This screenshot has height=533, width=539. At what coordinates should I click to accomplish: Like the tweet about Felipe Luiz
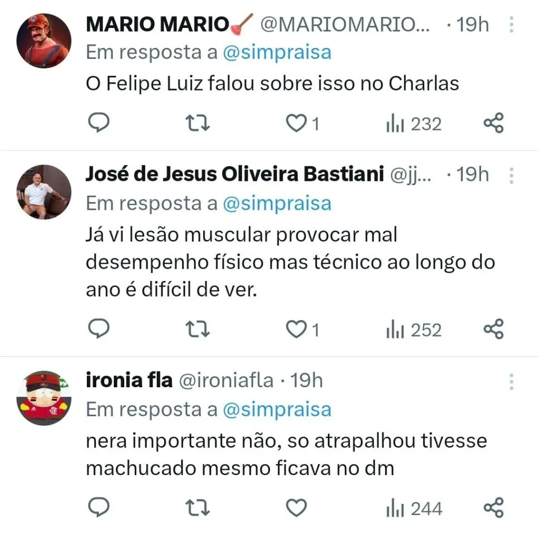click(x=296, y=123)
